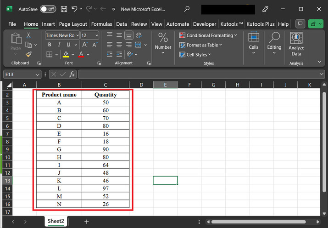328x228 pixels.
Task: Select the Format Painter brush
Action: click(x=28, y=54)
